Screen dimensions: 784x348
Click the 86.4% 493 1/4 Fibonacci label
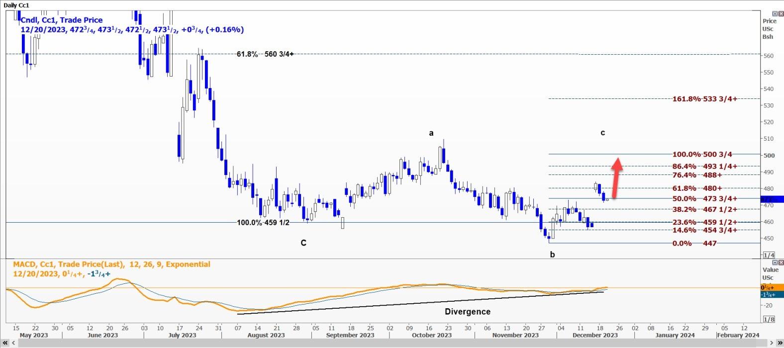click(x=704, y=167)
